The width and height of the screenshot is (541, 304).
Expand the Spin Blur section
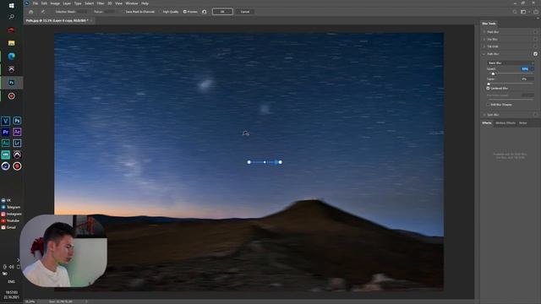pyautogui.click(x=484, y=115)
